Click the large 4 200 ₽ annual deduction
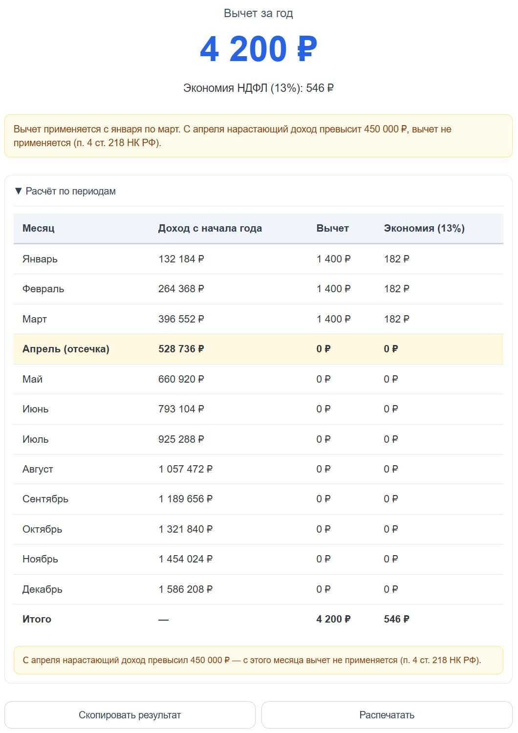 pyautogui.click(x=259, y=49)
